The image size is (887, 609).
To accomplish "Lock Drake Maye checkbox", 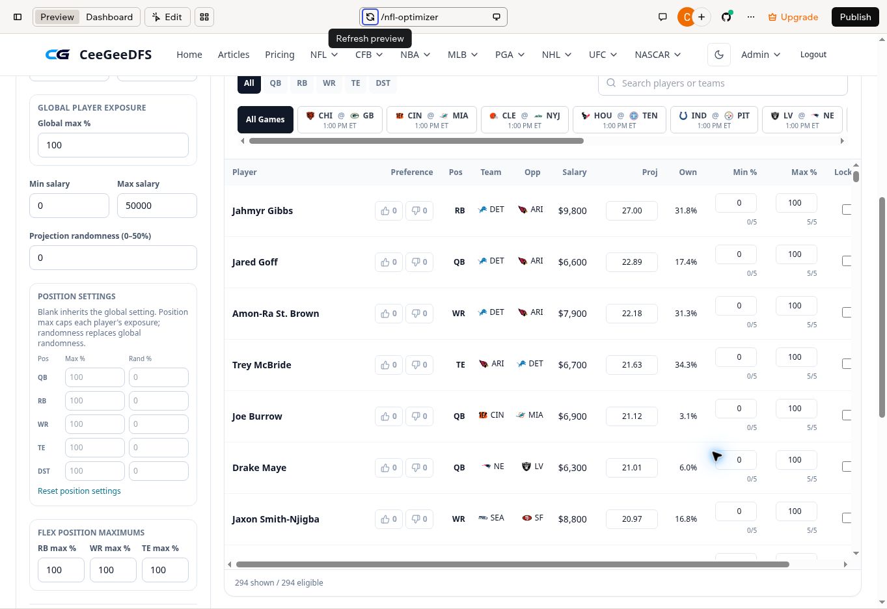I will click(847, 467).
